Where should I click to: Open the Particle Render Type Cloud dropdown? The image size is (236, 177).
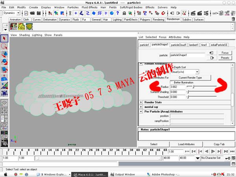184,72
